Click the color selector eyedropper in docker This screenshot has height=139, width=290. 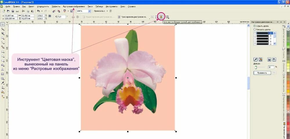point(255,59)
